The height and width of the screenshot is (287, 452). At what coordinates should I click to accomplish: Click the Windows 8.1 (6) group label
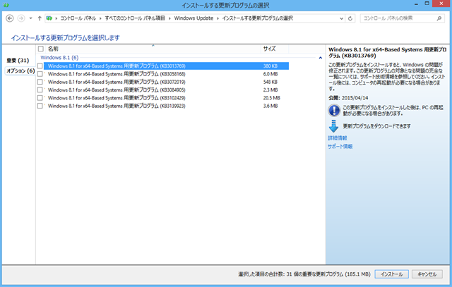[x=59, y=58]
